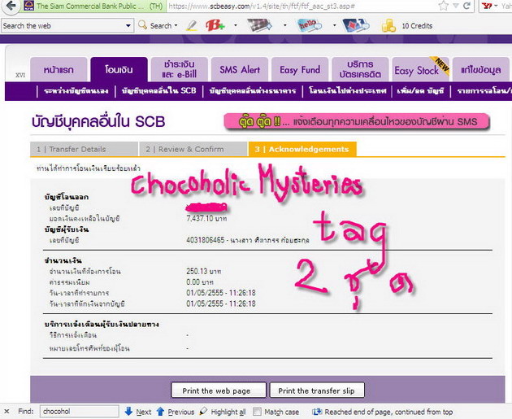Viewport: 512px width, 419px height.
Task: Open the หน้าแรก home tab
Action: [x=59, y=69]
